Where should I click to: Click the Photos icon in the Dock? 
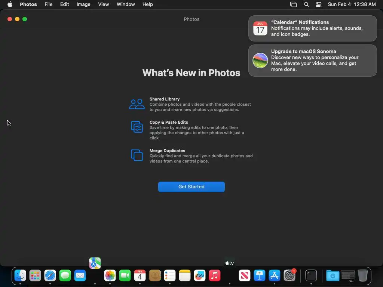[x=110, y=275]
